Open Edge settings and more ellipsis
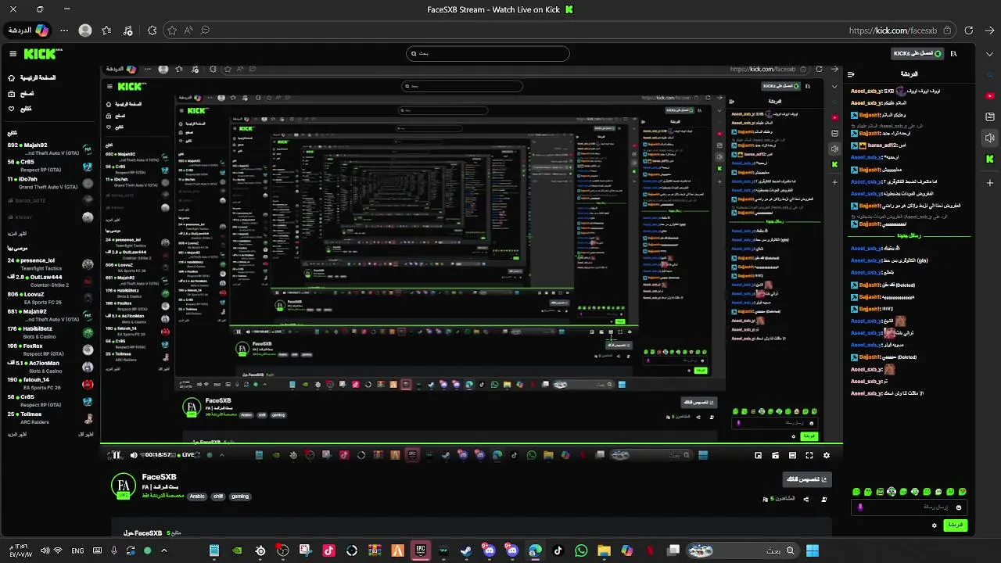This screenshot has height=563, width=1001. point(63,30)
